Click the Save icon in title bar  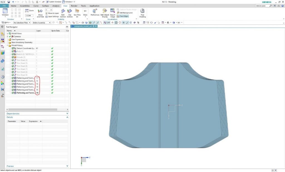click(9, 2)
